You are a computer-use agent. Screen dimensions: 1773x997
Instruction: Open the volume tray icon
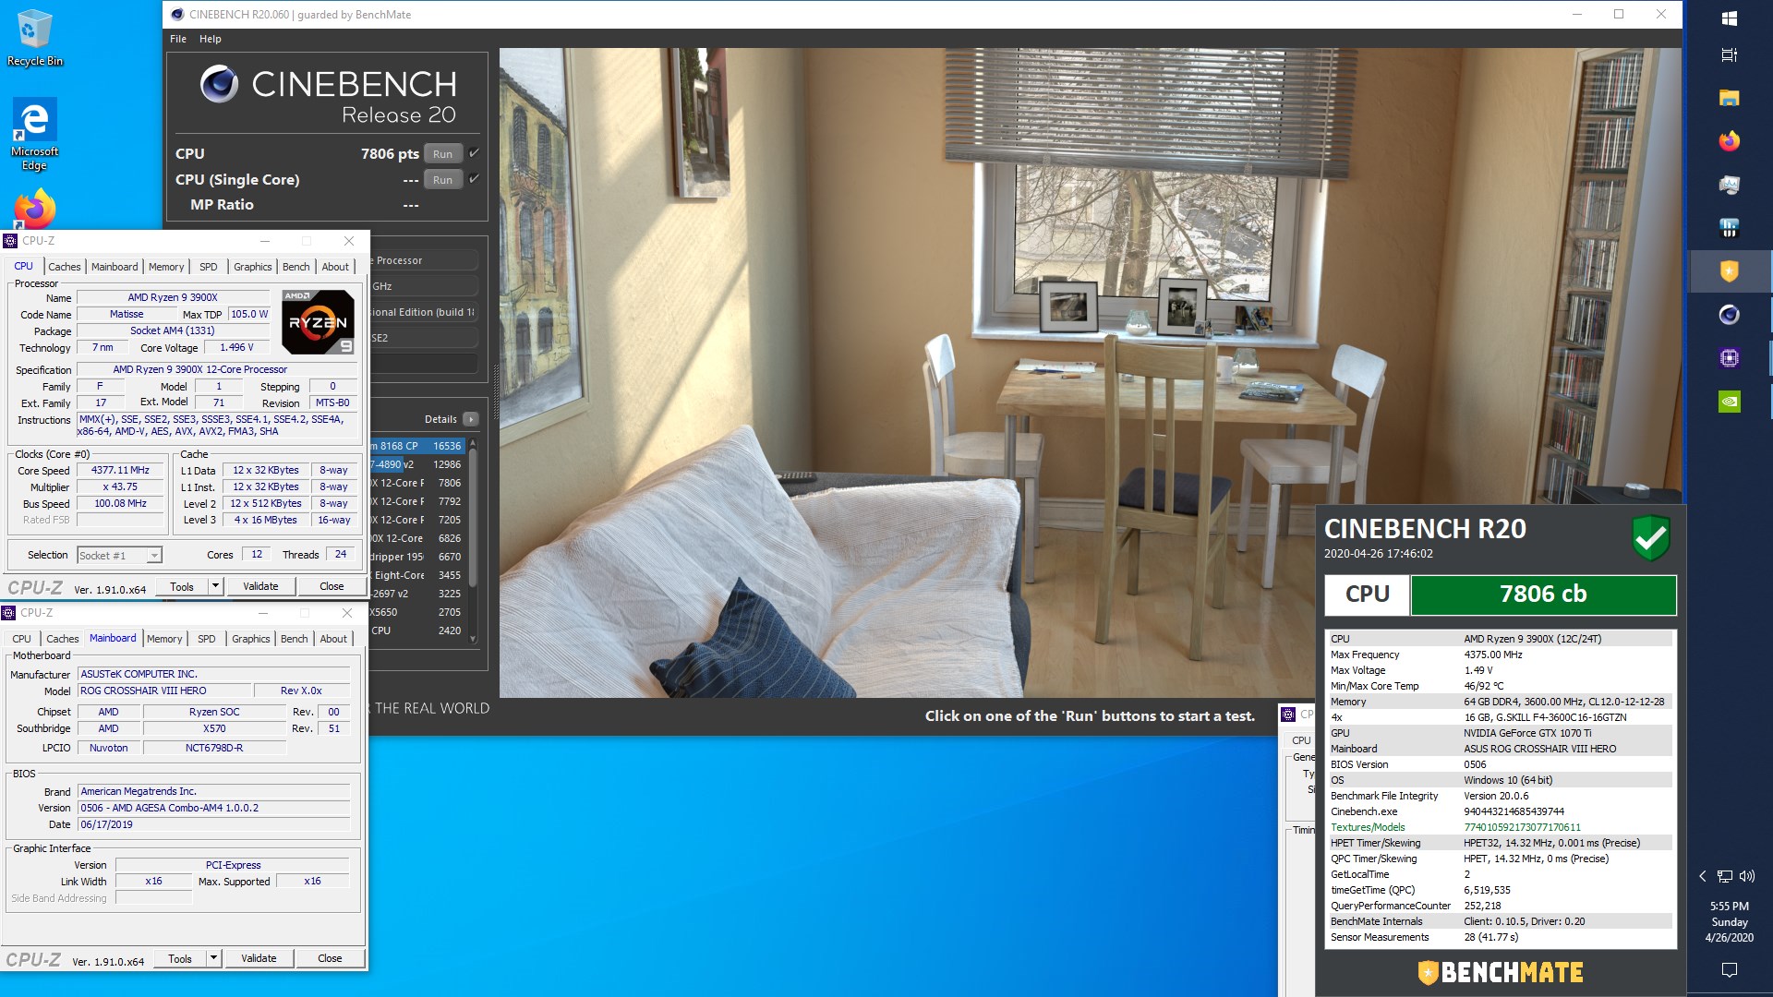[1746, 876]
